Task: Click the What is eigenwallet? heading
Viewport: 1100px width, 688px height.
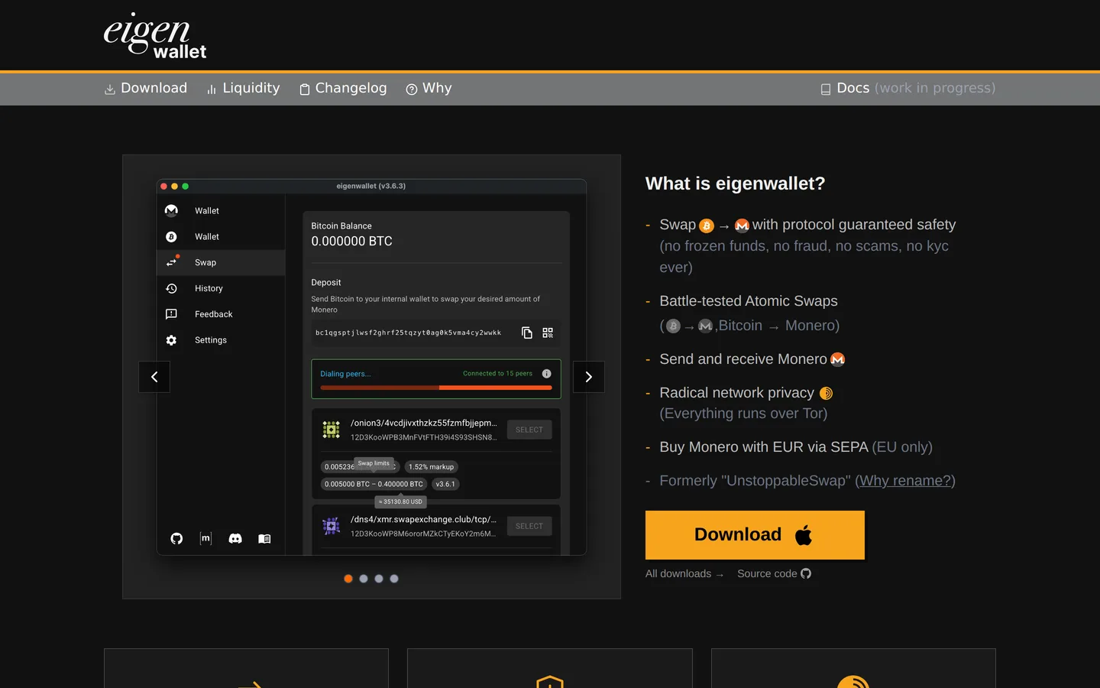Action: [x=736, y=183]
